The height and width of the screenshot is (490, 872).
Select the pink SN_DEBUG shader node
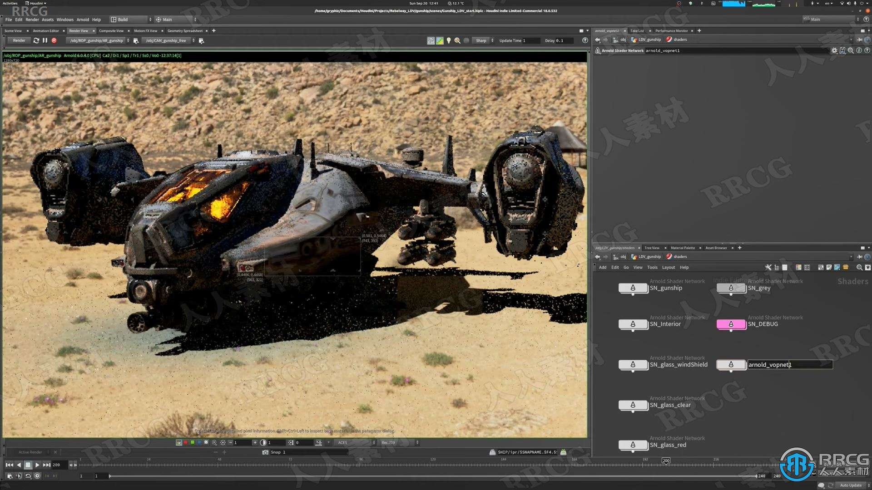tap(731, 324)
